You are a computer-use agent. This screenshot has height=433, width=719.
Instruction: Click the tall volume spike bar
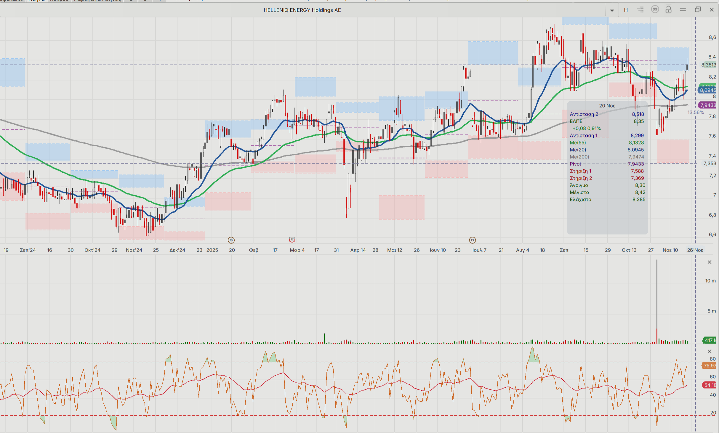[x=657, y=296]
